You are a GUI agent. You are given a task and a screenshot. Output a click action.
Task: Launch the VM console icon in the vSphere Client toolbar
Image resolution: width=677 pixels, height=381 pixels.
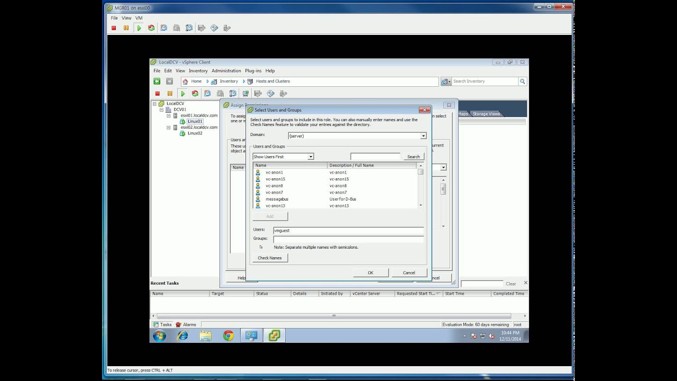pyautogui.click(x=245, y=94)
